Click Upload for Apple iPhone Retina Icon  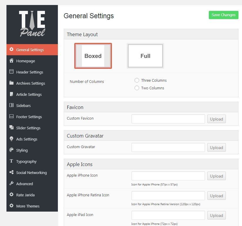coord(216,196)
